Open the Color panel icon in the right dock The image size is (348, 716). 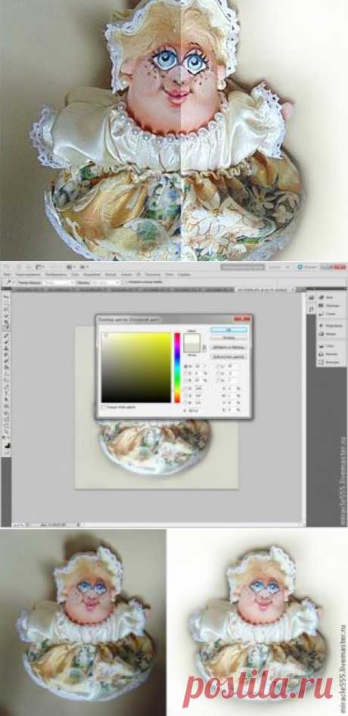click(x=326, y=297)
